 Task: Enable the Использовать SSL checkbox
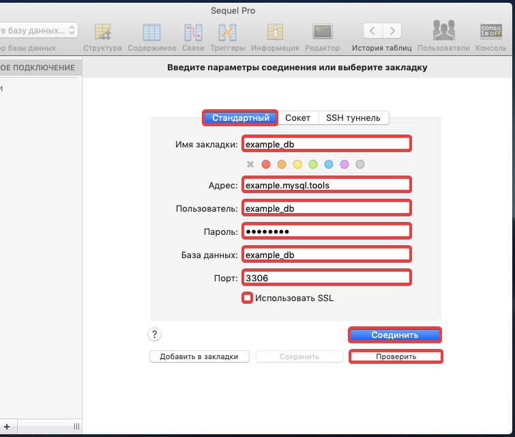tap(248, 298)
